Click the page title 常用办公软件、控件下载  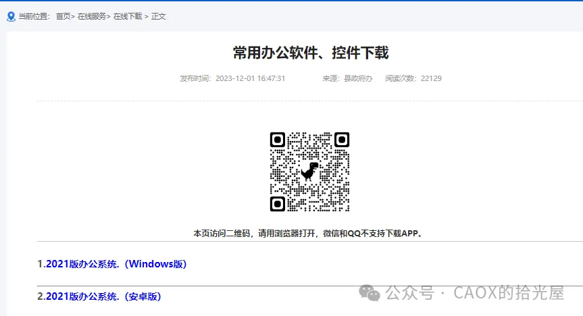pos(311,53)
